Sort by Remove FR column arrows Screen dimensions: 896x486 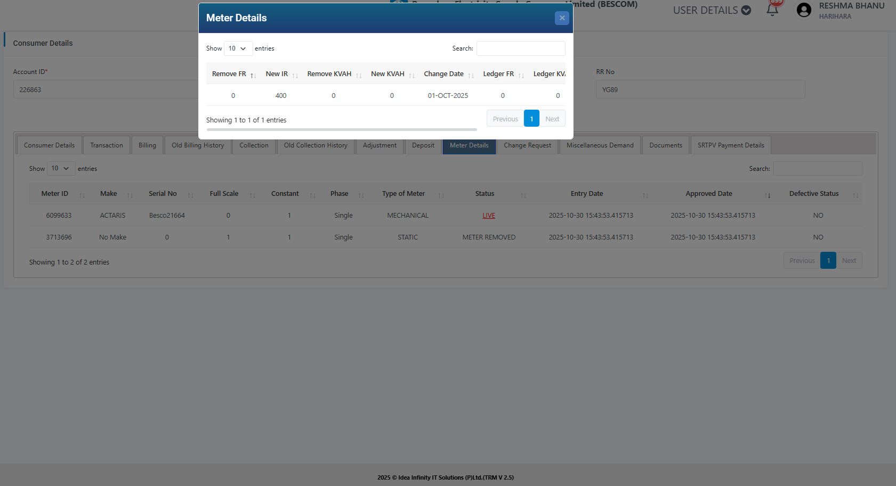253,75
